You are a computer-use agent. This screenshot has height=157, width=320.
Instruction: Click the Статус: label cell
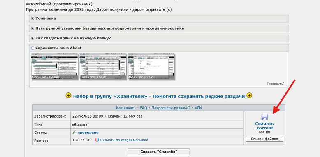point(51,132)
